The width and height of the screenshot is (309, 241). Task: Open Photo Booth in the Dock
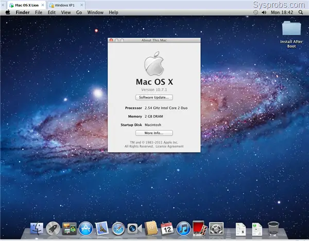point(200,228)
